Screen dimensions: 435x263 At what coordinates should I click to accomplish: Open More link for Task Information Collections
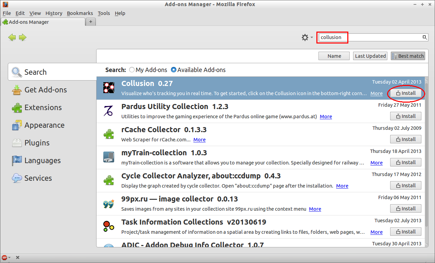(x=377, y=232)
